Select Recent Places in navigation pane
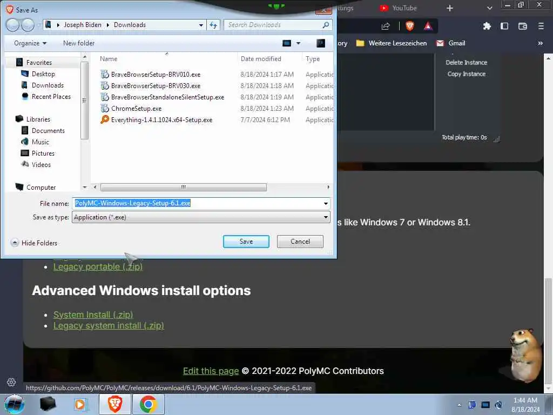 pyautogui.click(x=51, y=96)
